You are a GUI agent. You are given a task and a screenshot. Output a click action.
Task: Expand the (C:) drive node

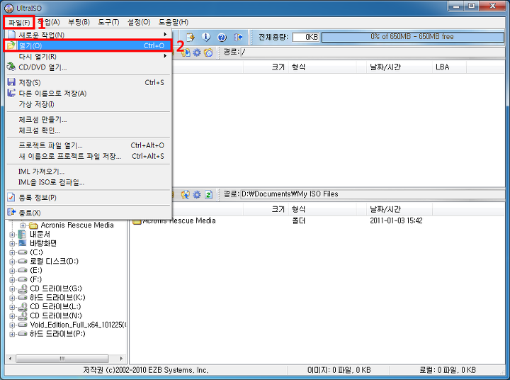point(12,252)
